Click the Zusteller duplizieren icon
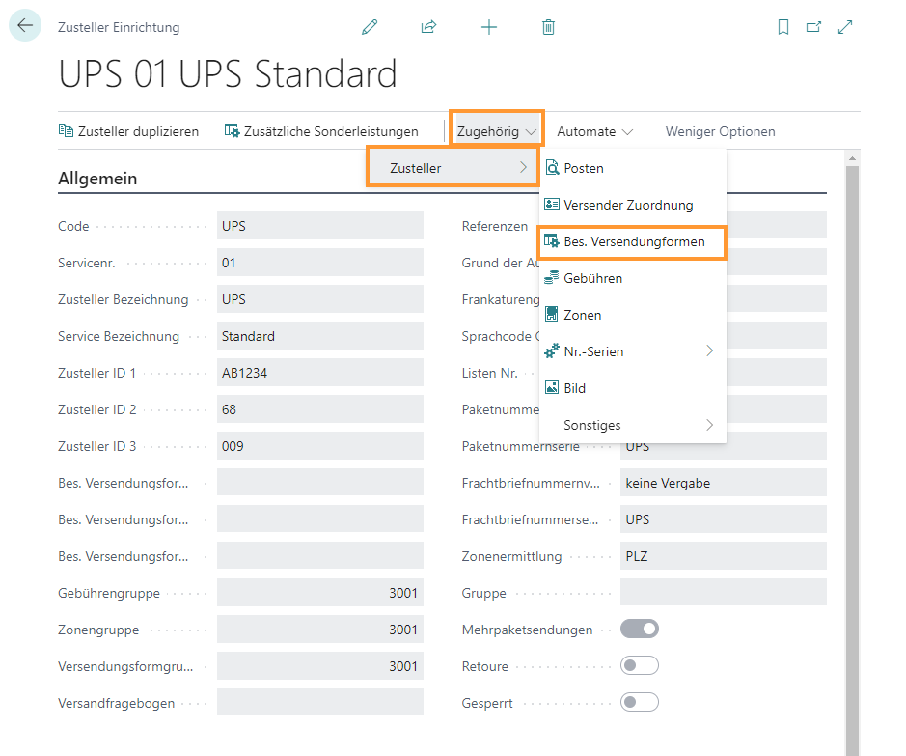The image size is (906, 756). point(66,130)
